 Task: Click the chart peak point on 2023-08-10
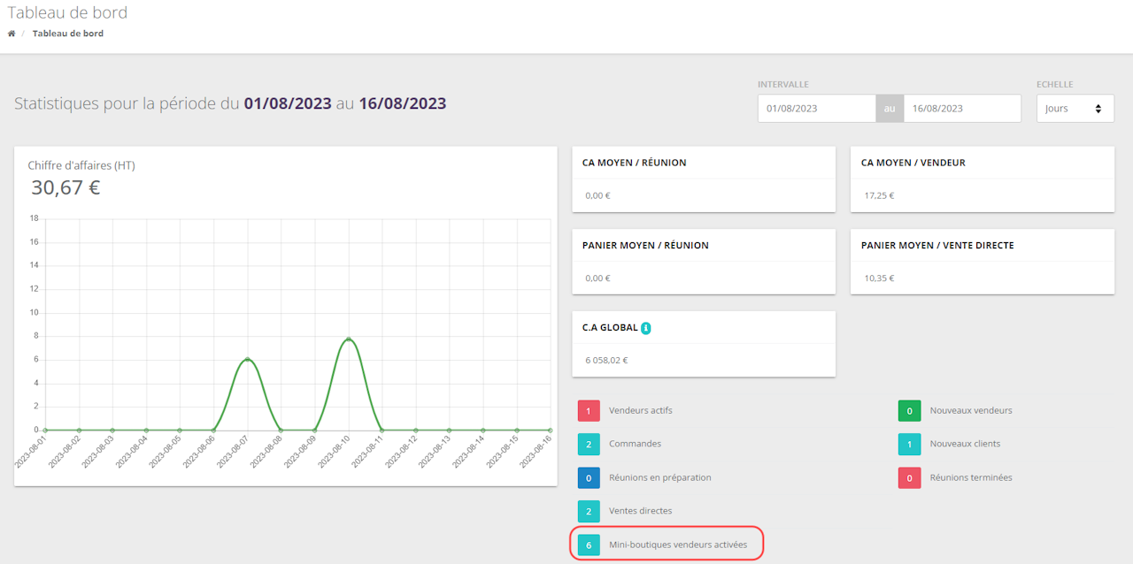[349, 339]
